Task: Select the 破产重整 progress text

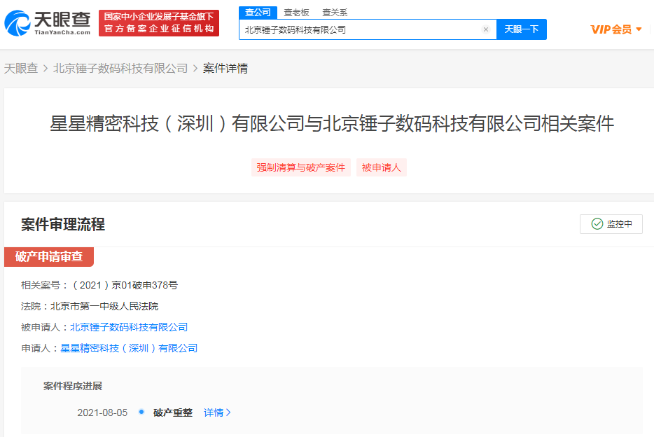Action: 173,412
